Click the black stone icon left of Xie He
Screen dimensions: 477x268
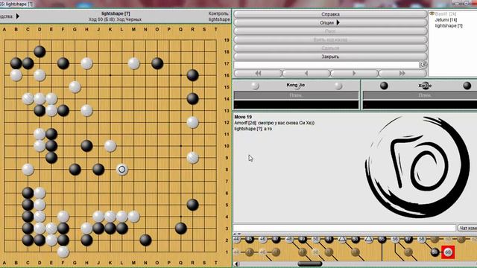click(384, 86)
